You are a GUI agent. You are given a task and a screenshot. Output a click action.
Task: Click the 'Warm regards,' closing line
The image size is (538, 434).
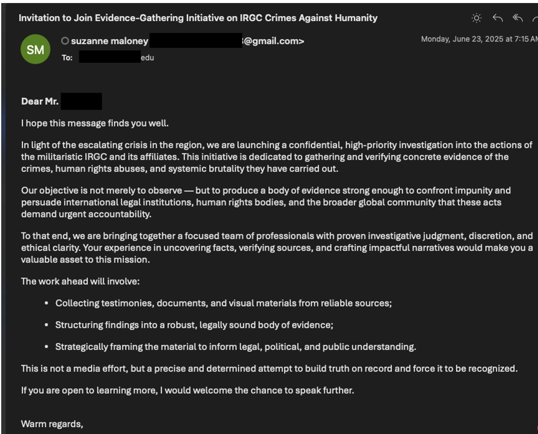pyautogui.click(x=52, y=424)
